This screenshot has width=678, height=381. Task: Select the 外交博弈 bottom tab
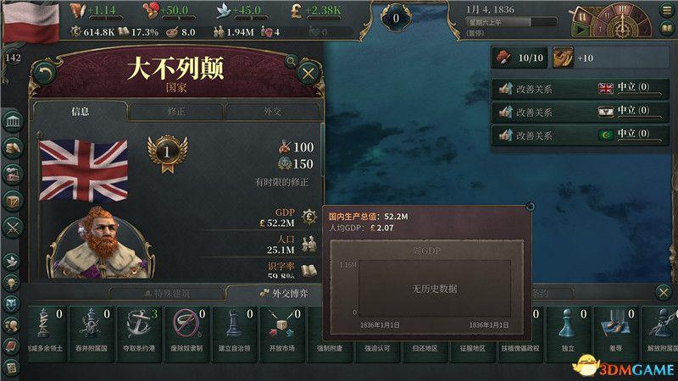[x=284, y=294]
